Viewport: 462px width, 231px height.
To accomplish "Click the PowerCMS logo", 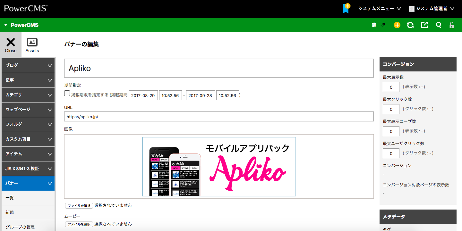I will click(26, 8).
